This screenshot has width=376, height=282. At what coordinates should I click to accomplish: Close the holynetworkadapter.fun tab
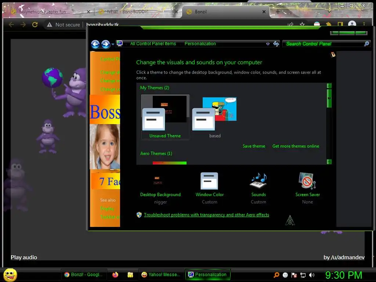pyautogui.click(x=88, y=11)
